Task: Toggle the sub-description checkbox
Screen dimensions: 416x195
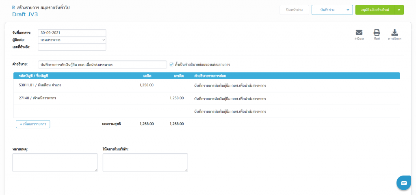Action: pyautogui.click(x=171, y=64)
